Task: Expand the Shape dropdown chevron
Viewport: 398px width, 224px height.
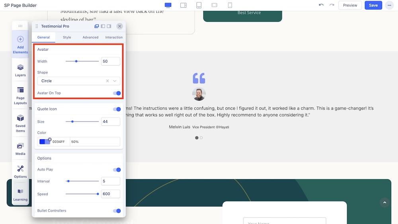Action: coord(115,81)
